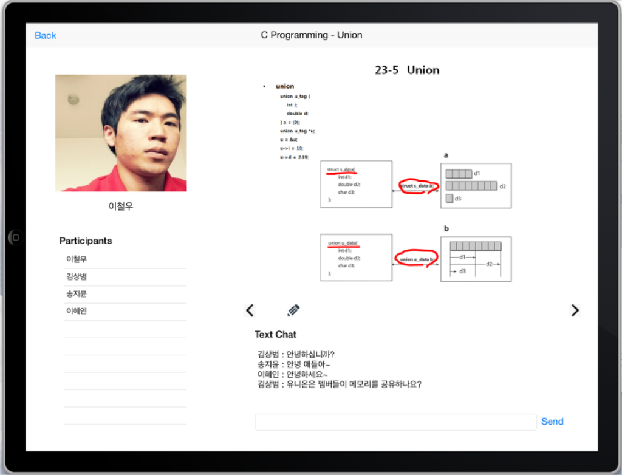This screenshot has width=622, height=475.
Task: Choose 송지윤 from the Participants list
Action: (77, 294)
